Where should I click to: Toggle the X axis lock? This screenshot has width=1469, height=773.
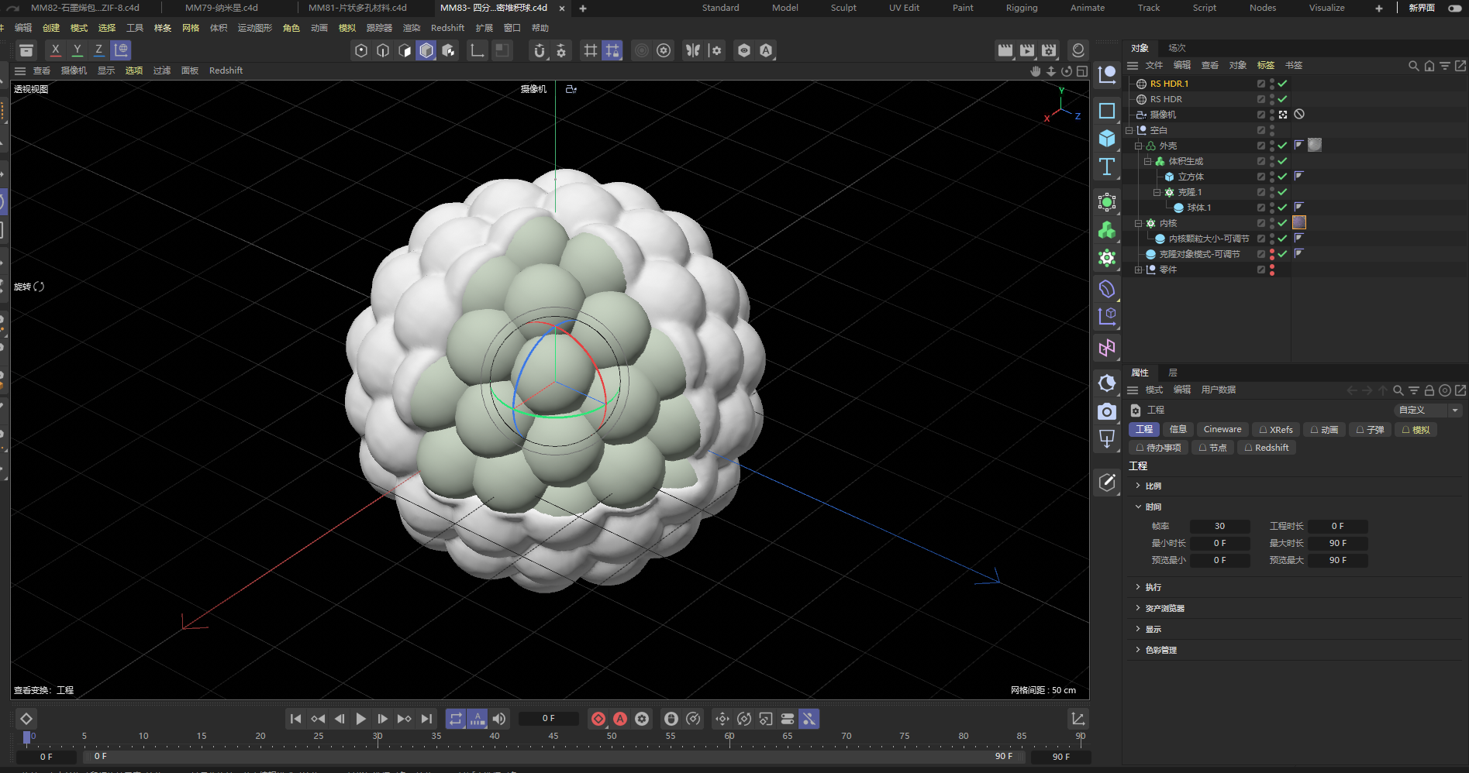[55, 50]
